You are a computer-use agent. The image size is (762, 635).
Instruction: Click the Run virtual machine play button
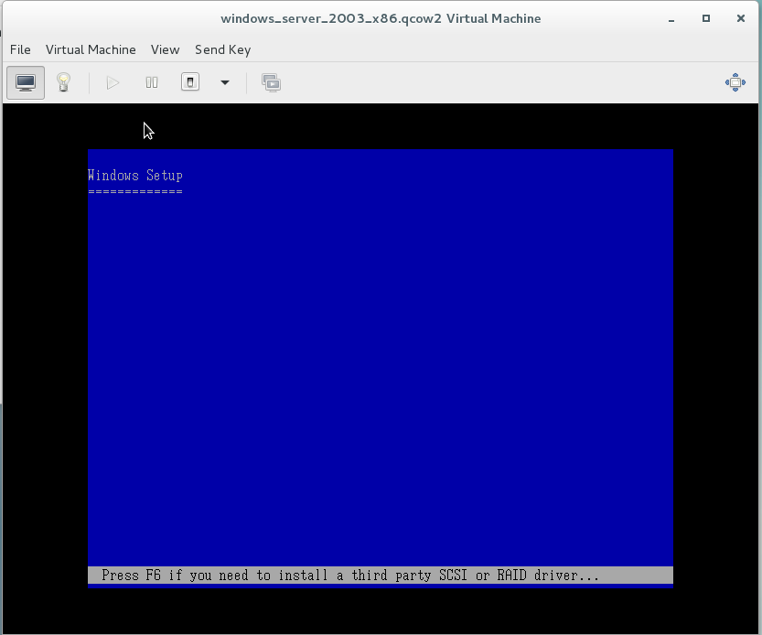[113, 82]
